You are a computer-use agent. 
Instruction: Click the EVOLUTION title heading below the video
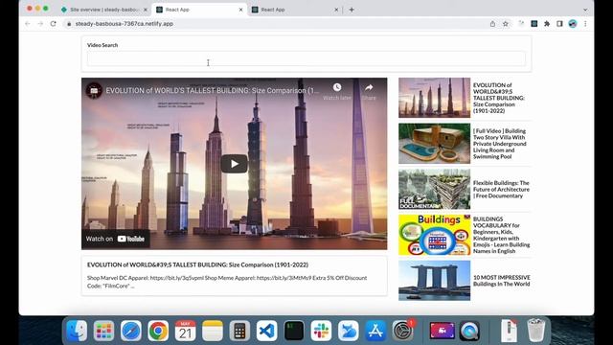pos(198,264)
